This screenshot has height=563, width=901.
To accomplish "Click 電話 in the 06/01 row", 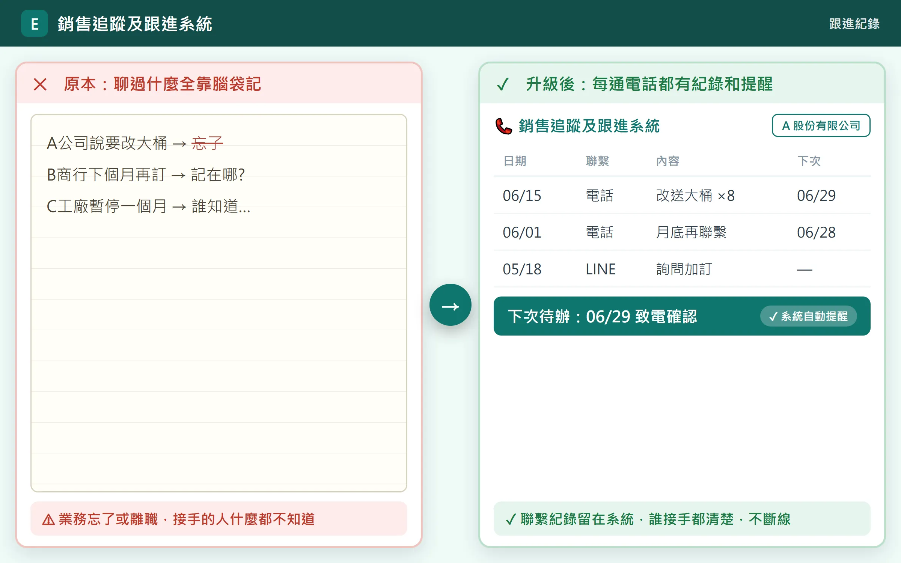I will [600, 232].
